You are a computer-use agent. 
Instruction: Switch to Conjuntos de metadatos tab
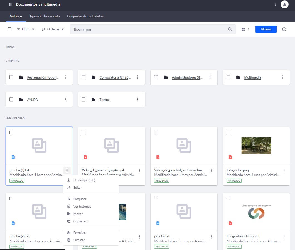click(85, 16)
